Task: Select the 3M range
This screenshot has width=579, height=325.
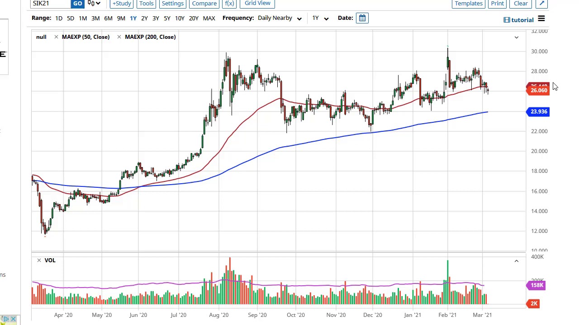Action: click(x=95, y=18)
